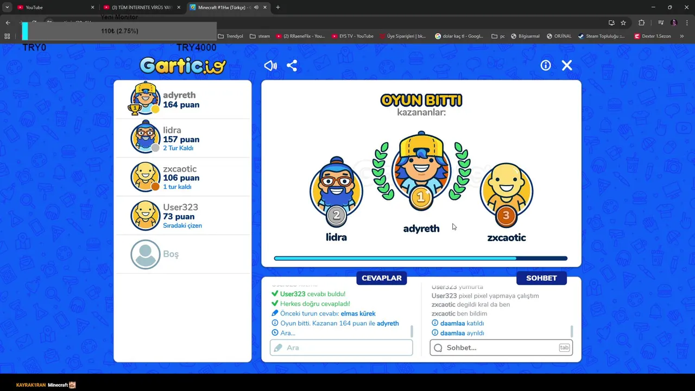Open the apps grid in bookmarks bar

[x=7, y=36]
